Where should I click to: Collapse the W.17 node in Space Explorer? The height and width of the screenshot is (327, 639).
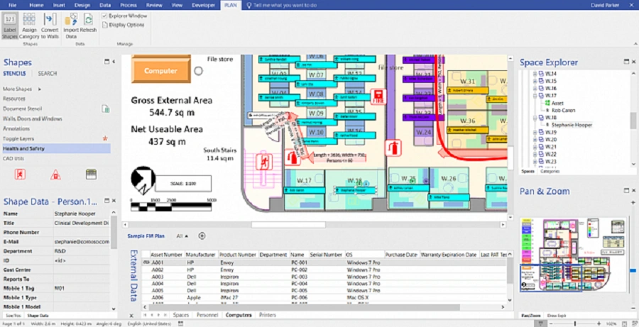(x=535, y=96)
